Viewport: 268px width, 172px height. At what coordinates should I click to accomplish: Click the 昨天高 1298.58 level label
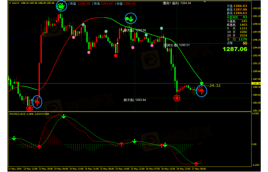point(135,30)
